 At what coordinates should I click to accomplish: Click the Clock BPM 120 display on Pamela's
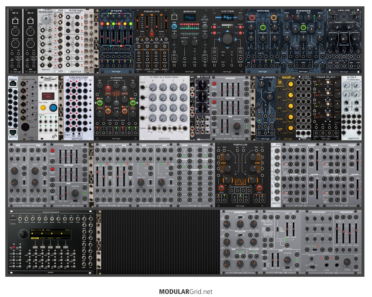pos(48,96)
